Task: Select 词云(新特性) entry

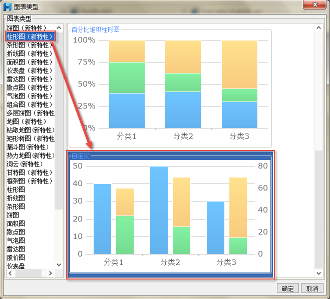Action: coord(25,164)
